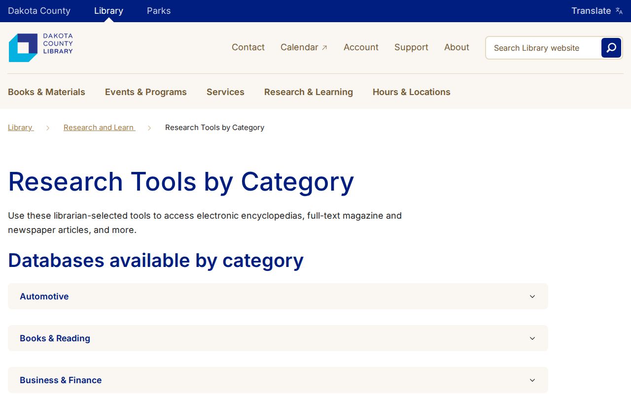
Task: Visit the About page
Action: point(456,47)
